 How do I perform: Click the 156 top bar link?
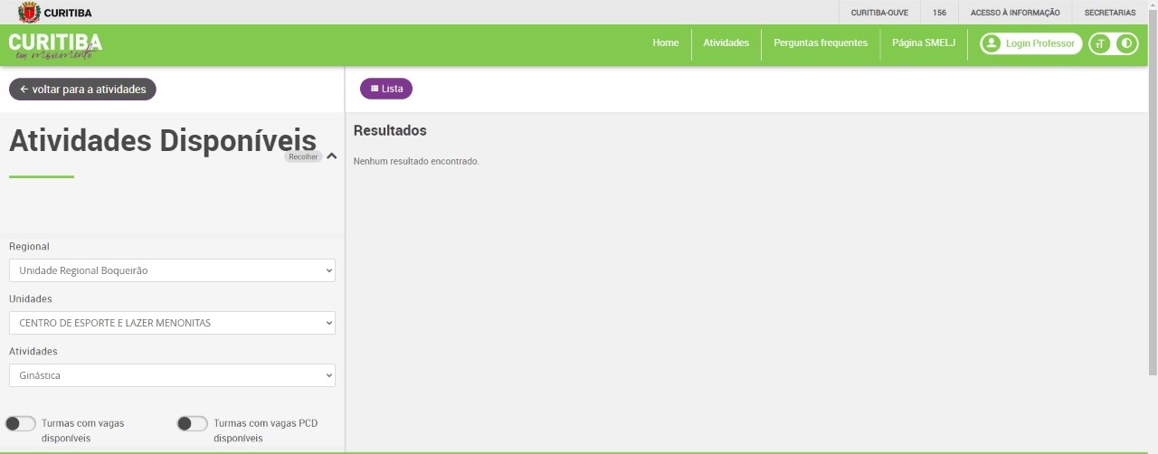pos(939,13)
